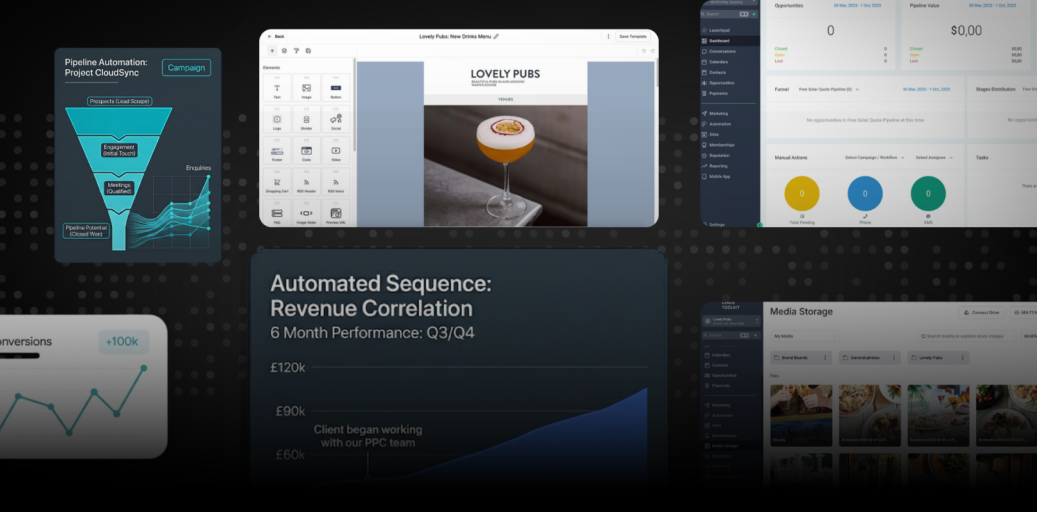1037x512 pixels.
Task: Click the Connect Drive button
Action: coord(982,312)
